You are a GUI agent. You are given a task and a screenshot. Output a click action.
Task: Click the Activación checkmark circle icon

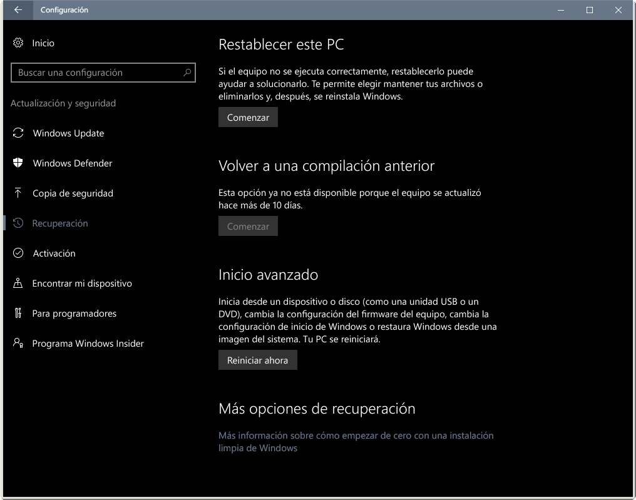coord(18,253)
